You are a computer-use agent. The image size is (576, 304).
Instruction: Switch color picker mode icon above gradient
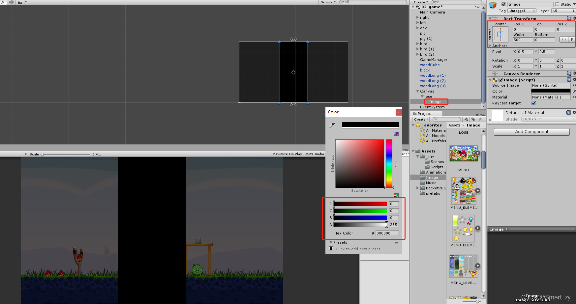click(396, 134)
